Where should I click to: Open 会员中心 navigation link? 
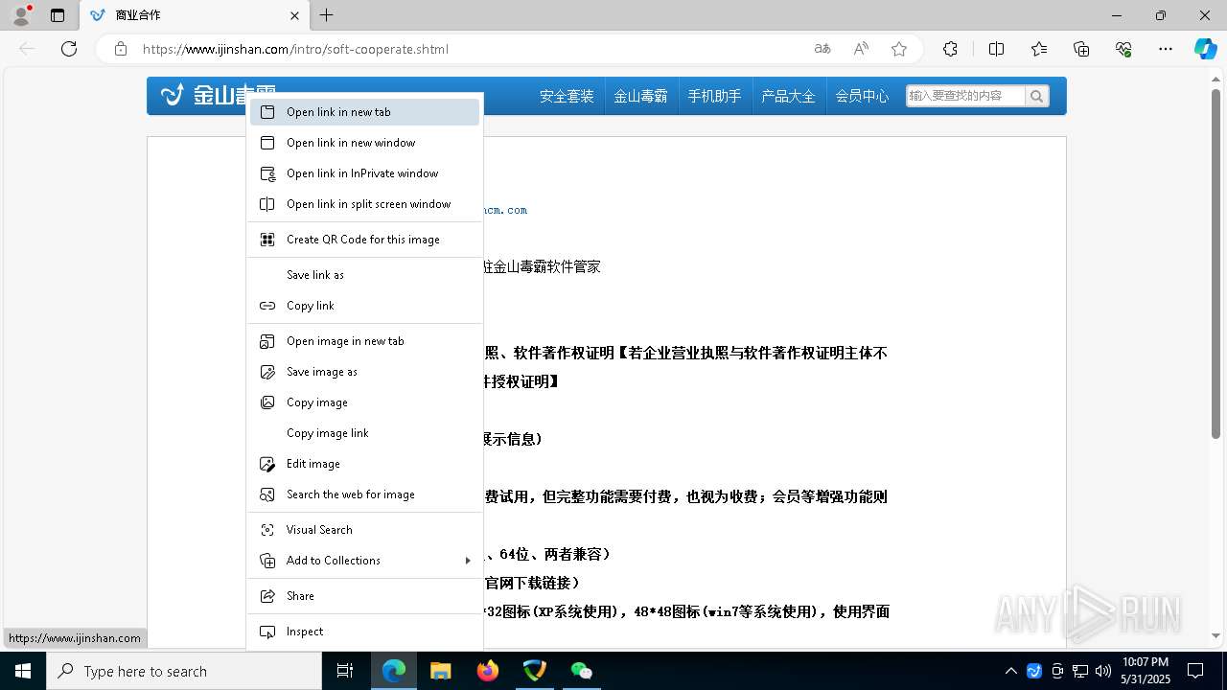tap(862, 96)
